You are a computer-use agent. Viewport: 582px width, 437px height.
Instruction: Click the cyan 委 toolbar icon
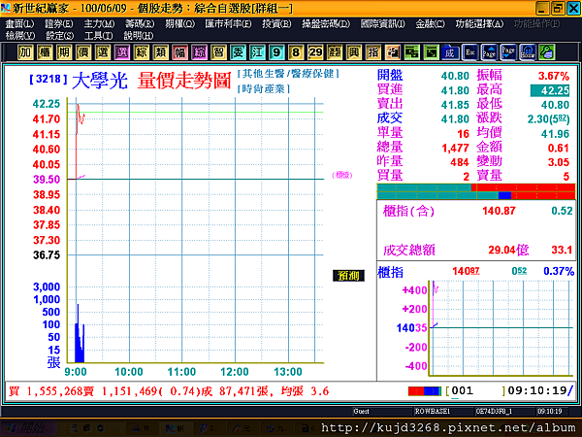point(238,52)
